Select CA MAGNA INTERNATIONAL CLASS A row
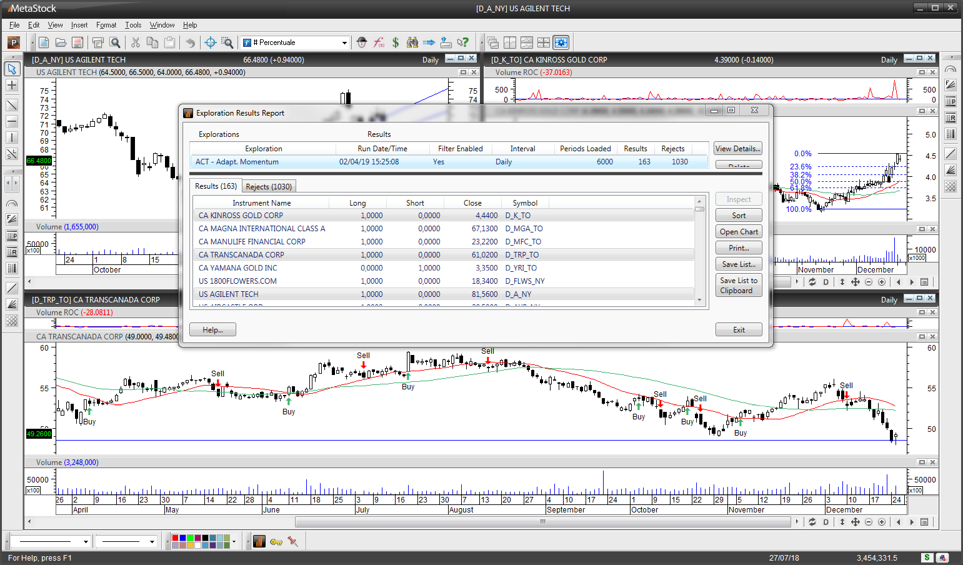This screenshot has width=963, height=565. point(444,229)
